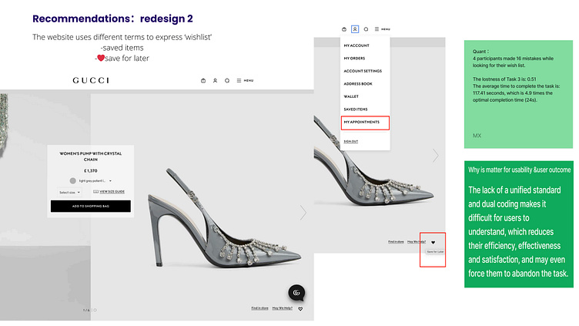Click Find in store on the left page
The image size is (579, 326).
pos(259,308)
